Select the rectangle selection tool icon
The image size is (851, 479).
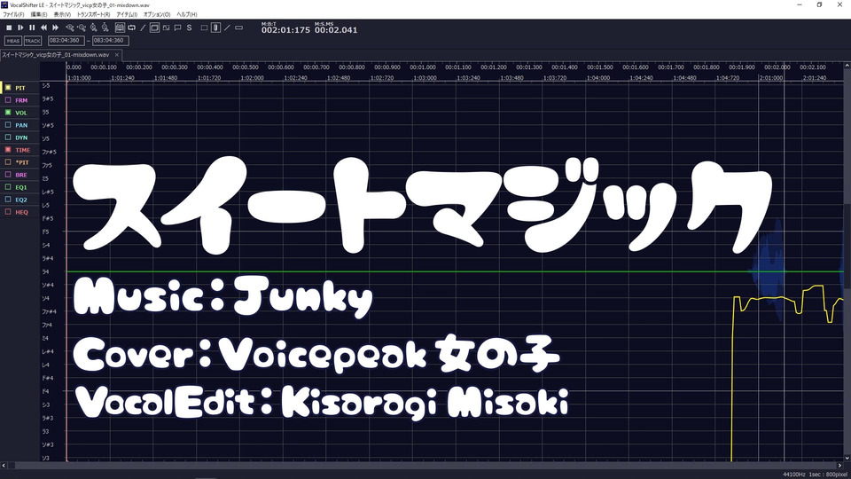(x=204, y=27)
